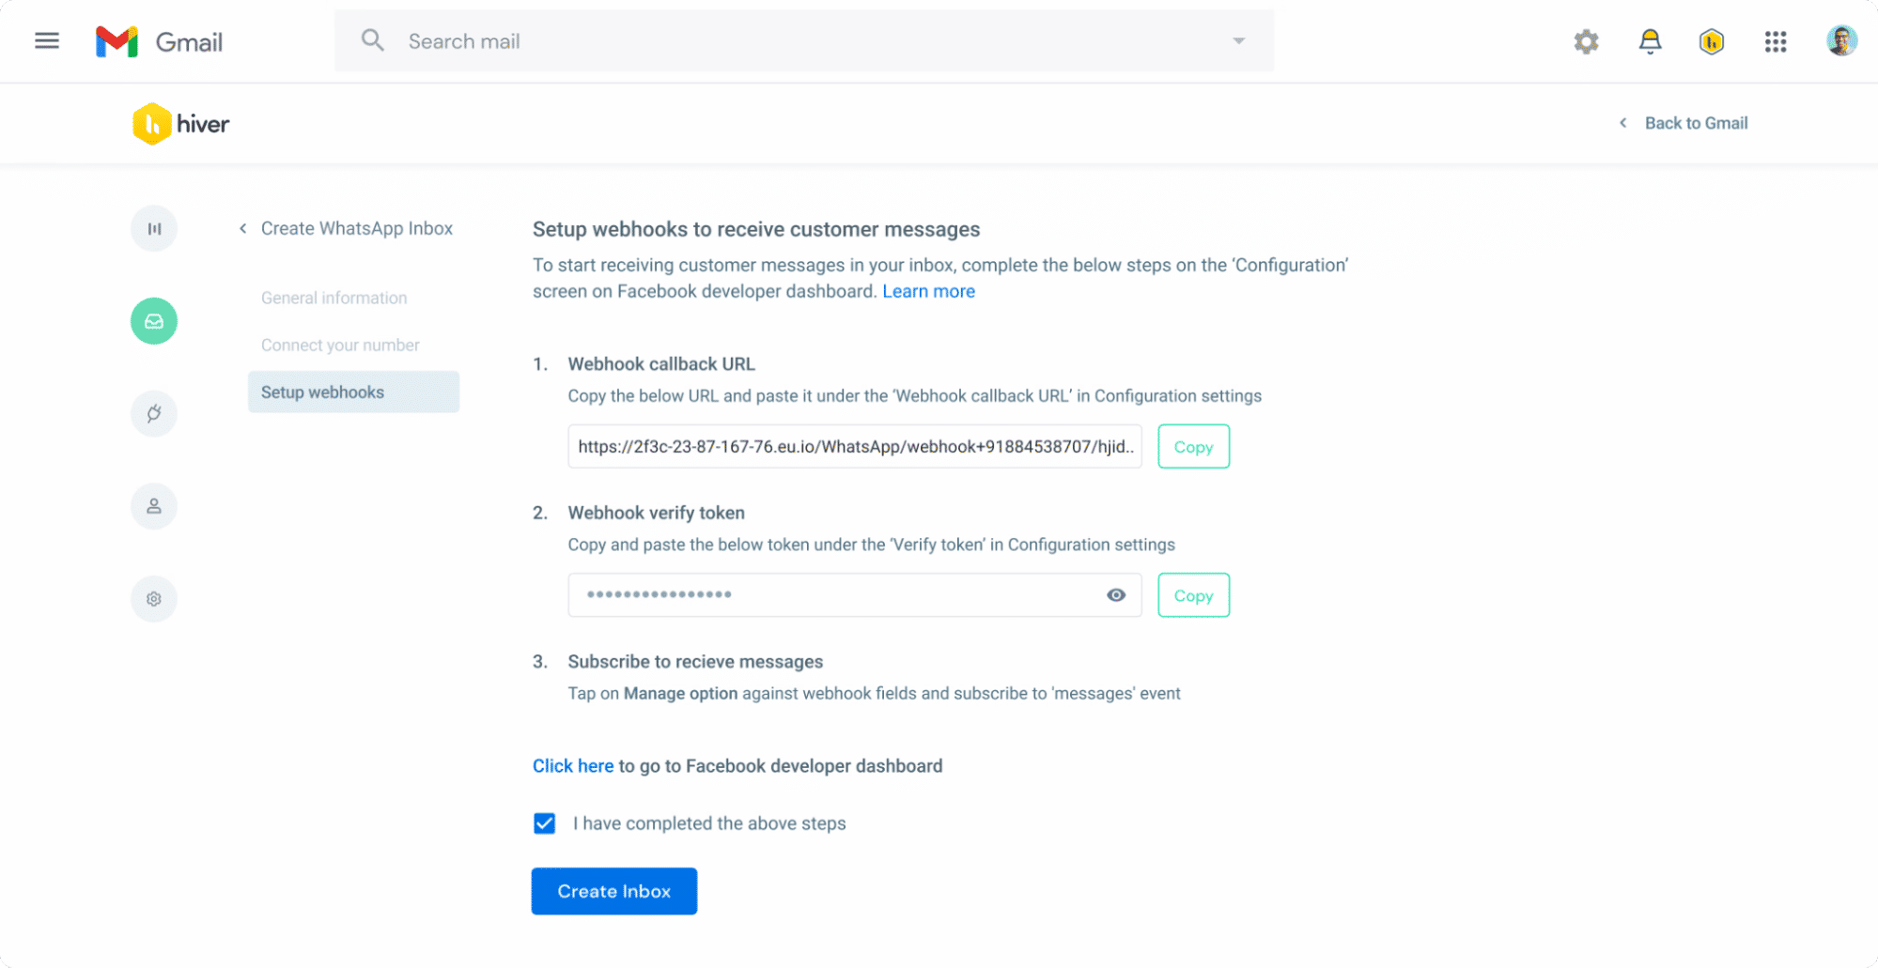Click the Create Inbox button
This screenshot has height=968, width=1878.
pyautogui.click(x=613, y=891)
